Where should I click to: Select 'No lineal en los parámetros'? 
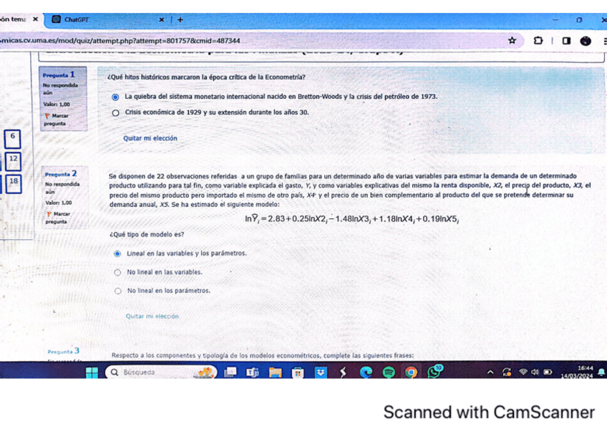click(x=118, y=291)
